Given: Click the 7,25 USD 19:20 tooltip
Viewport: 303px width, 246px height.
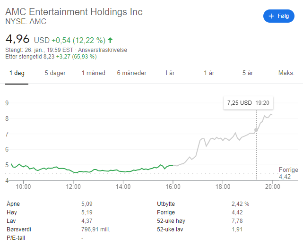Looking at the screenshot, I should (x=248, y=103).
